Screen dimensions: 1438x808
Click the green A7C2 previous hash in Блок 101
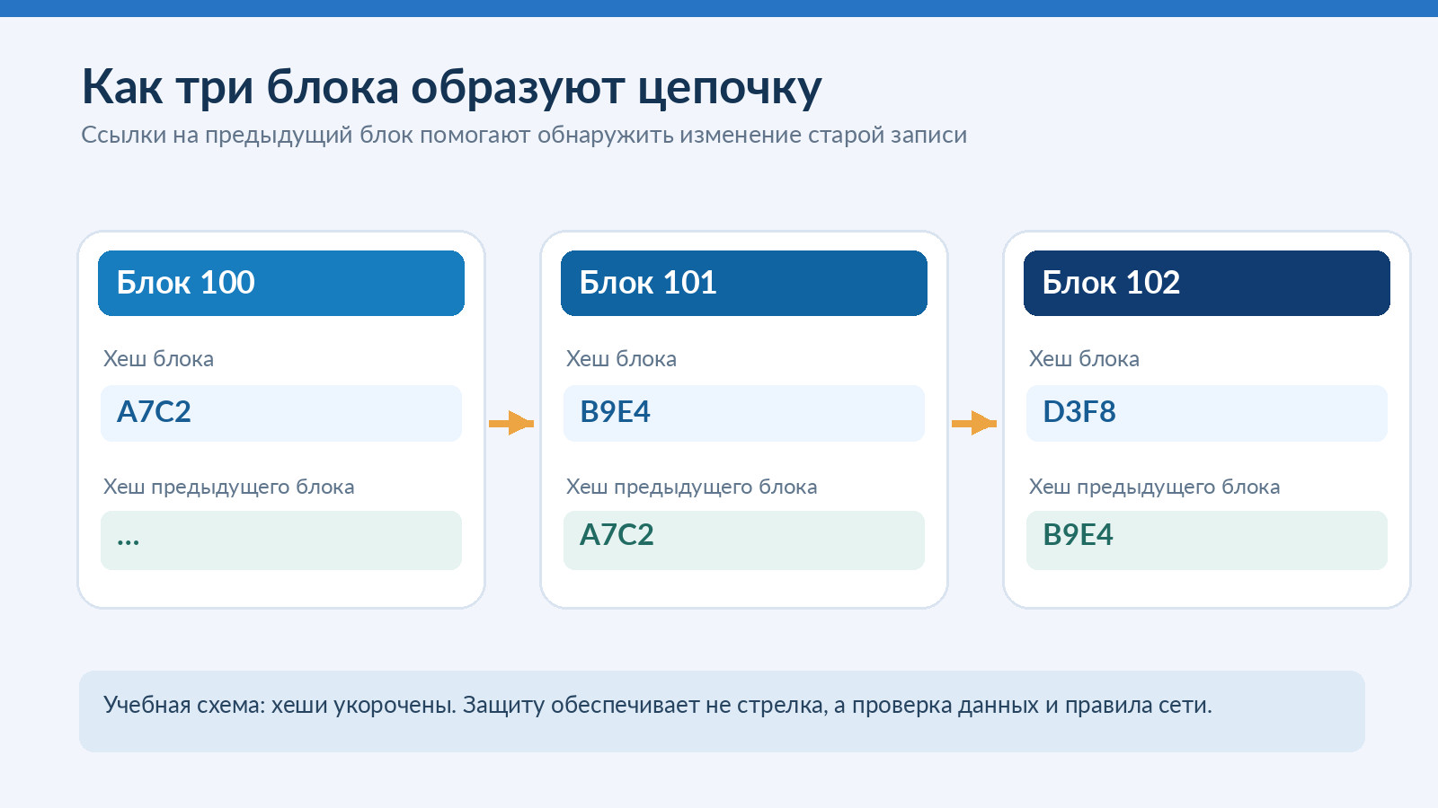[x=744, y=540]
